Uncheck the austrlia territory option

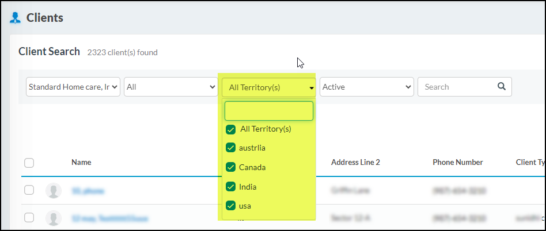pos(231,148)
